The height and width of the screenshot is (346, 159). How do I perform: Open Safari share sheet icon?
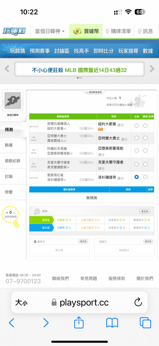click(79, 322)
